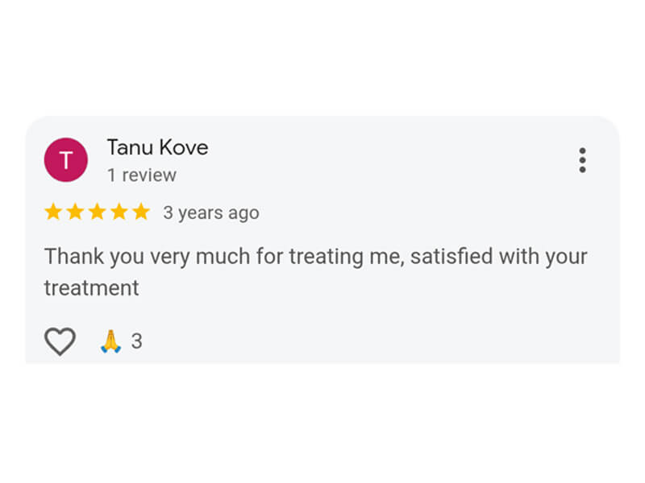The width and height of the screenshot is (645, 483).
Task: Click the pink T profile avatar
Action: [x=65, y=160]
